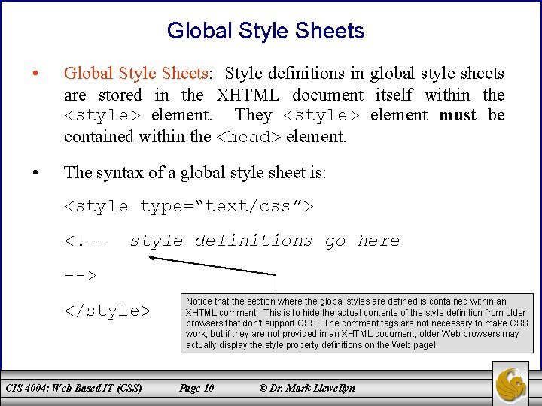This screenshot has height=406, width=542.
Task: Select the bold word 'must'
Action: click(458, 115)
